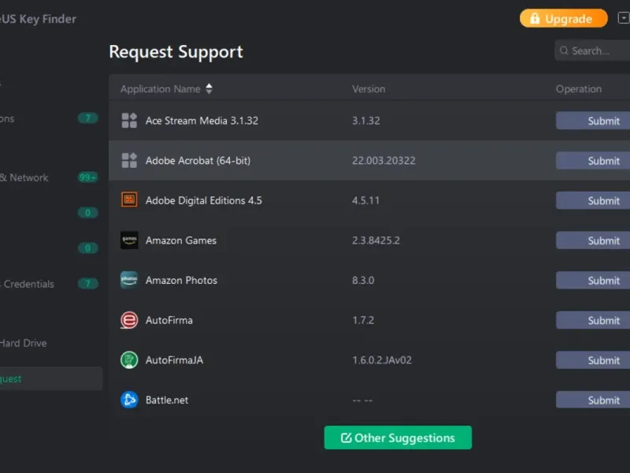Click the Ace Stream Media app icon
This screenshot has height=473, width=630.
(129, 121)
